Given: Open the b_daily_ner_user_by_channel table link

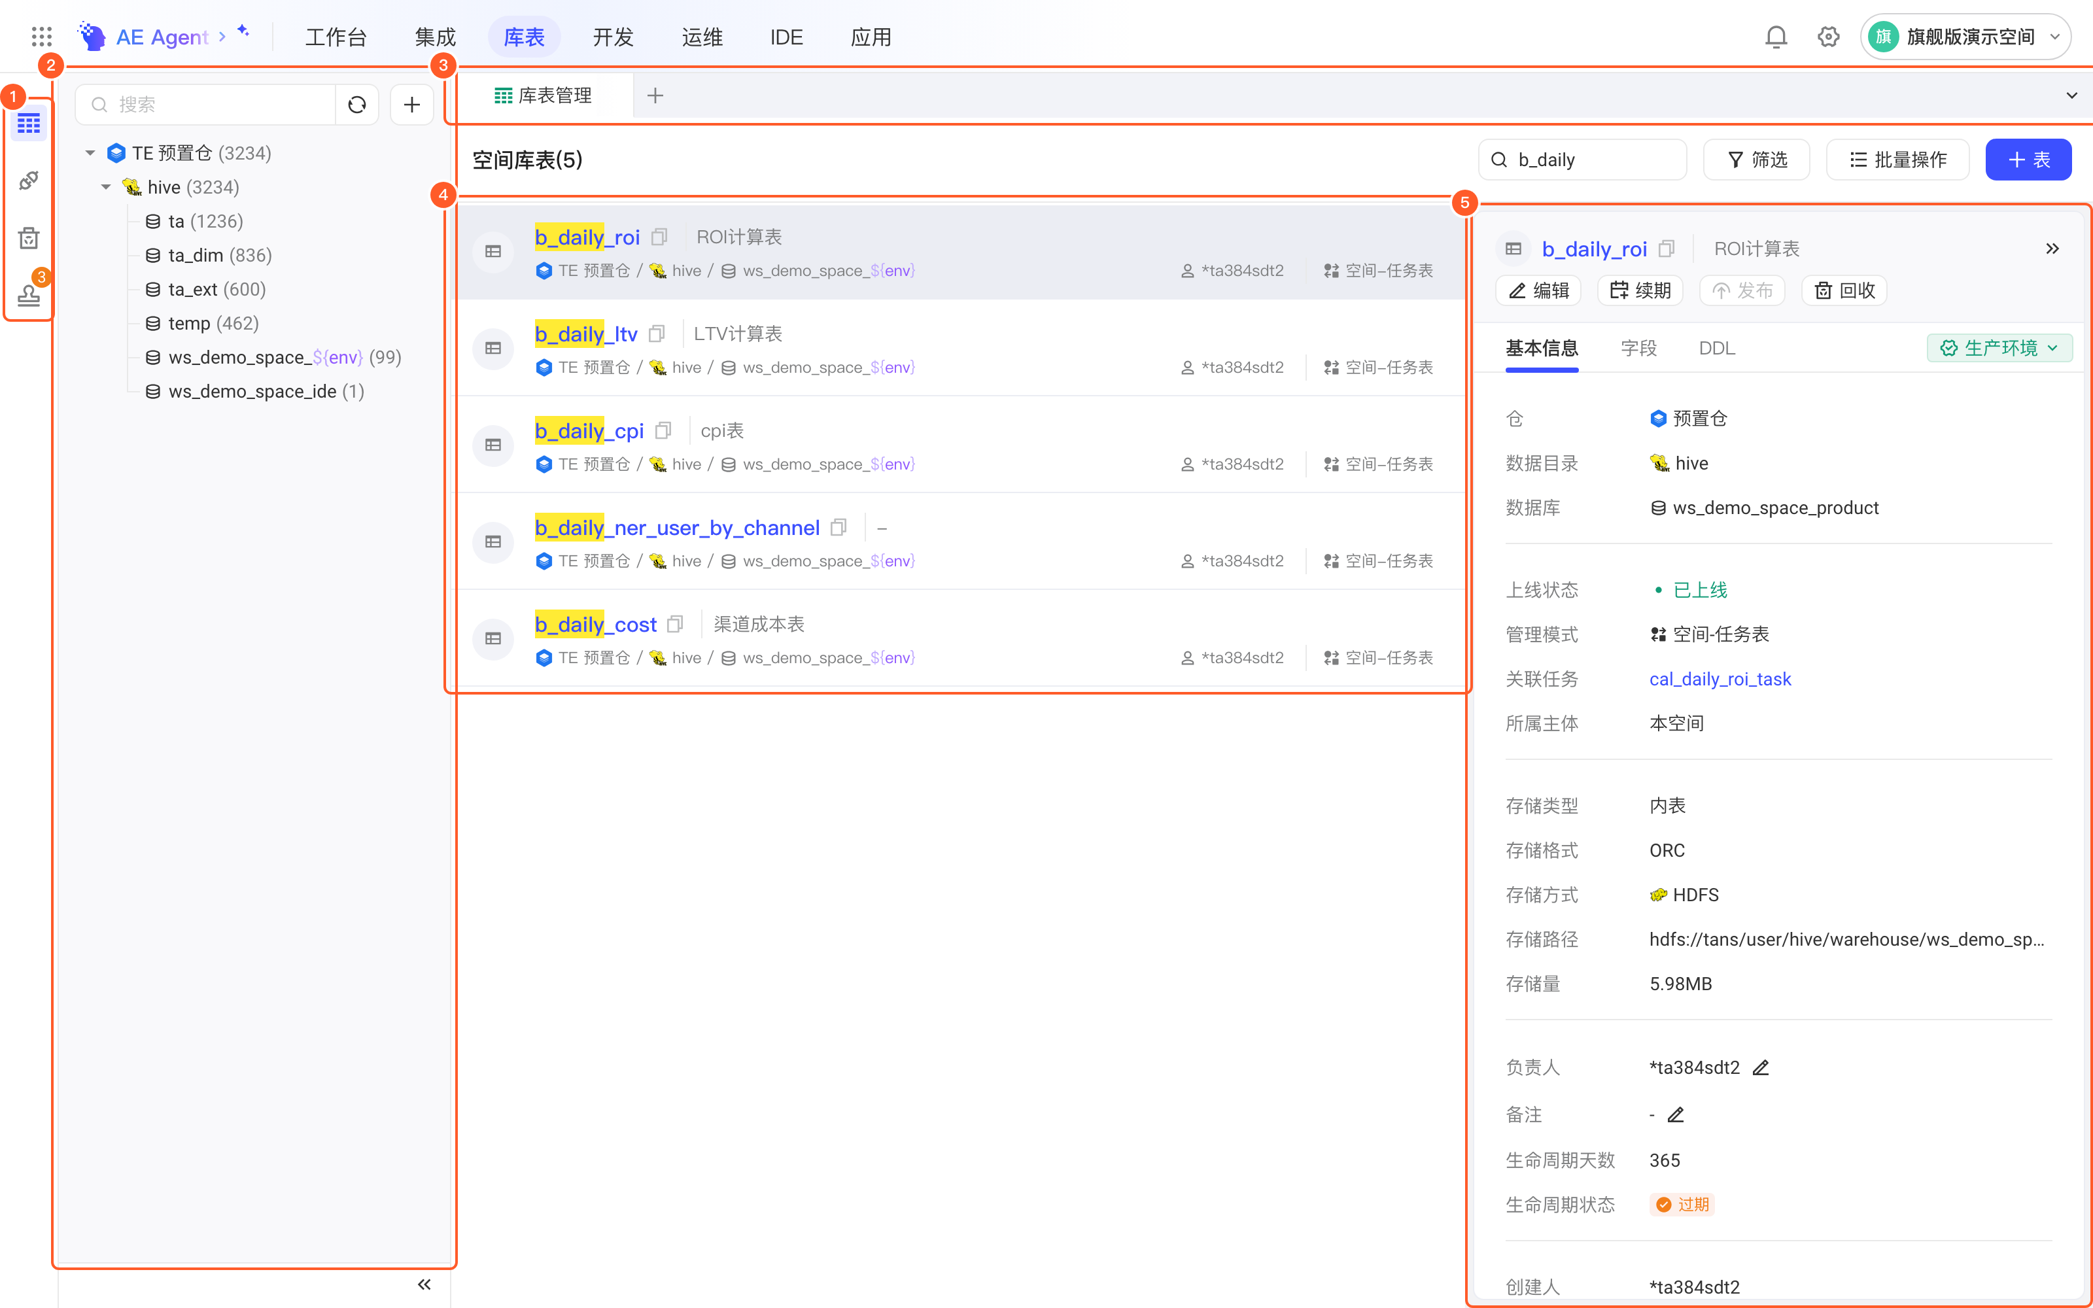Looking at the screenshot, I should tap(677, 527).
